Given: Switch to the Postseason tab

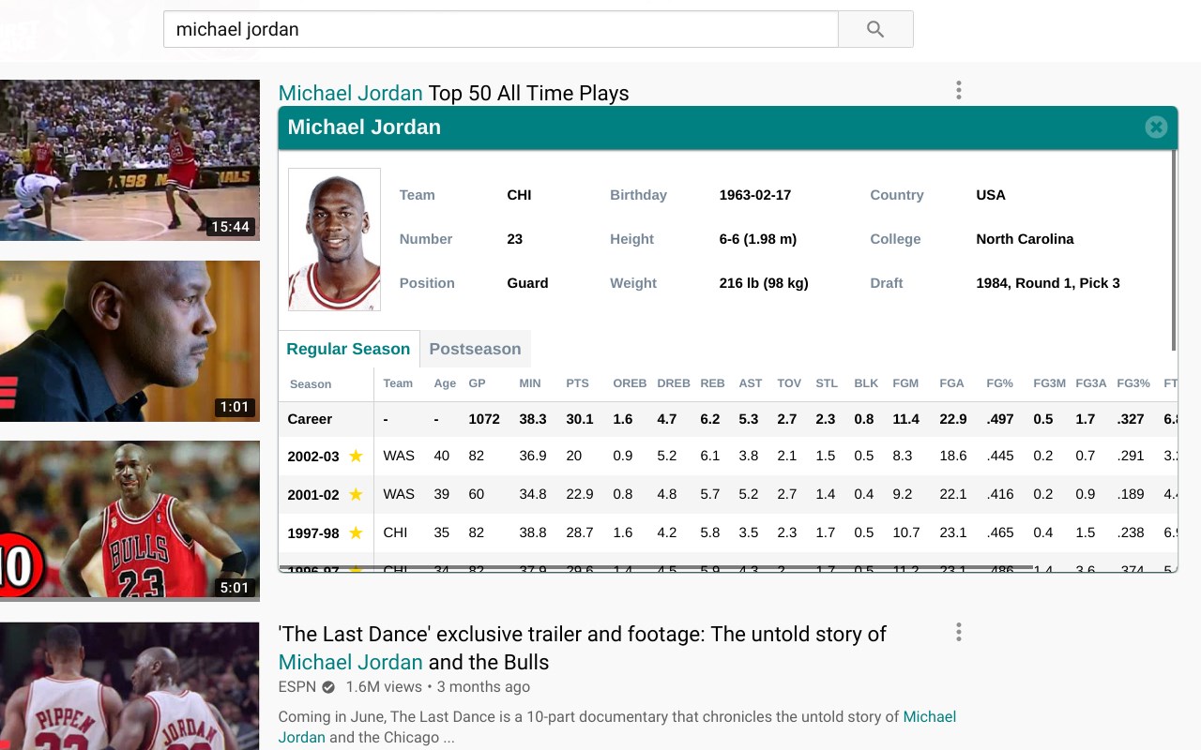Looking at the screenshot, I should point(475,349).
